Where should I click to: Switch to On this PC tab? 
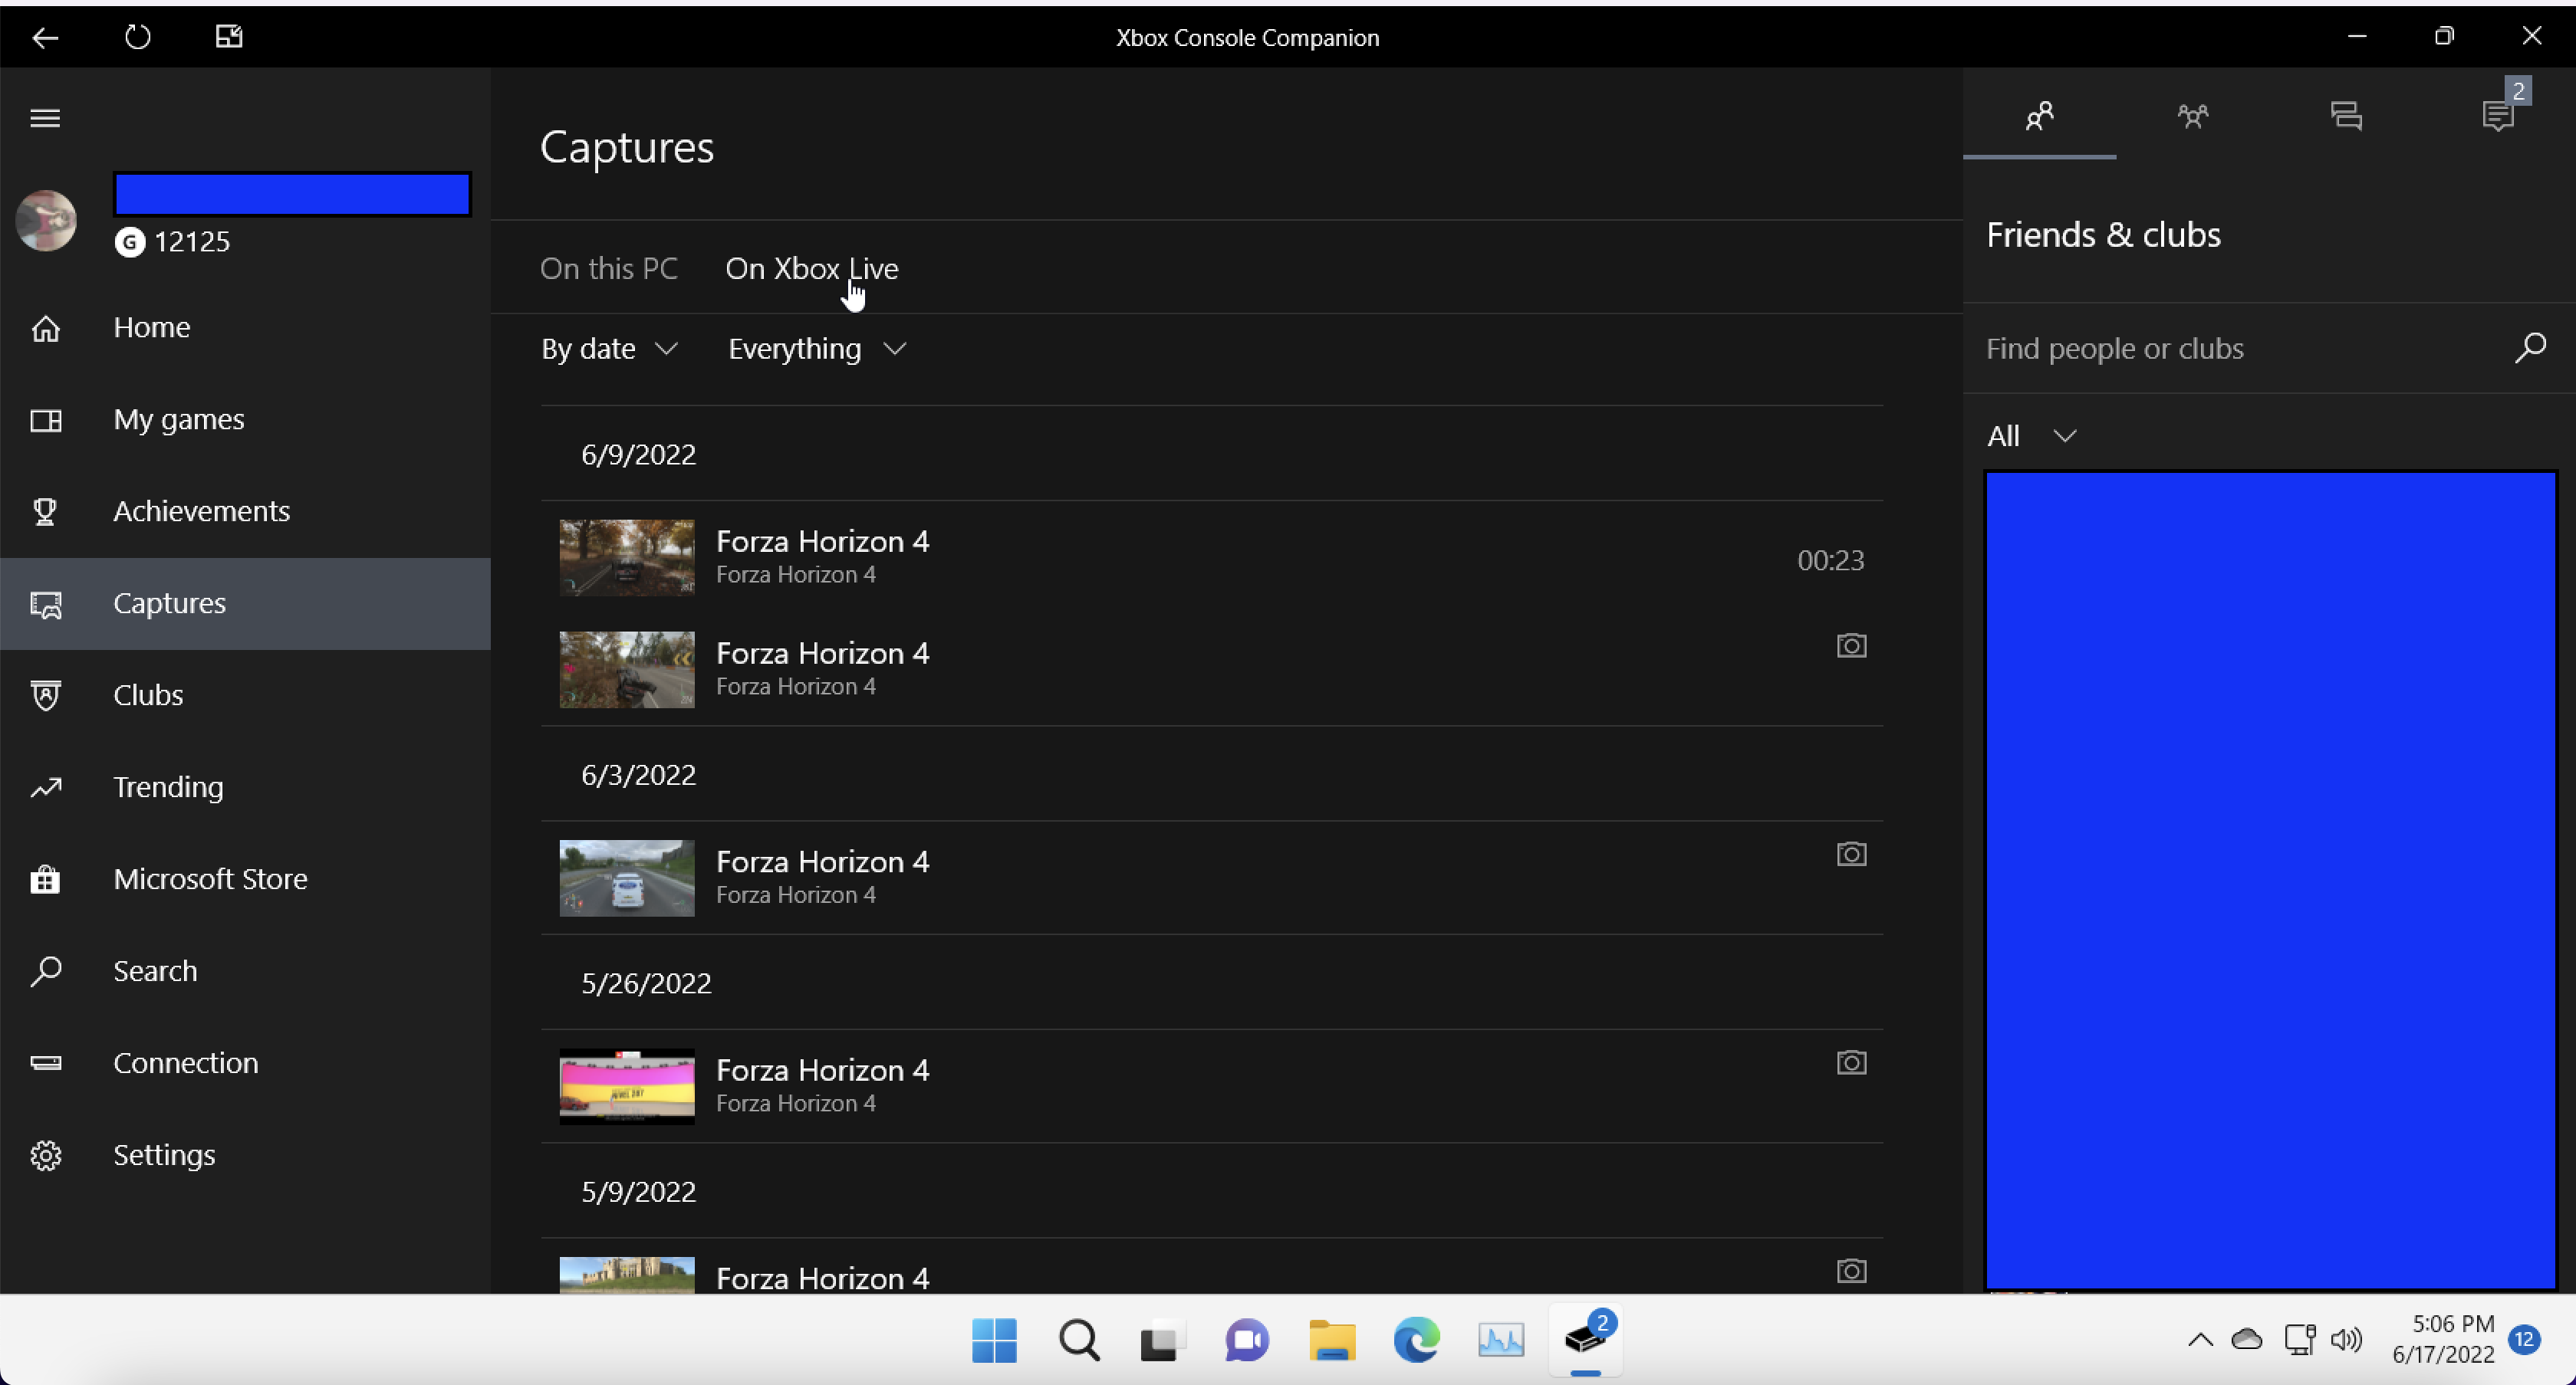609,267
